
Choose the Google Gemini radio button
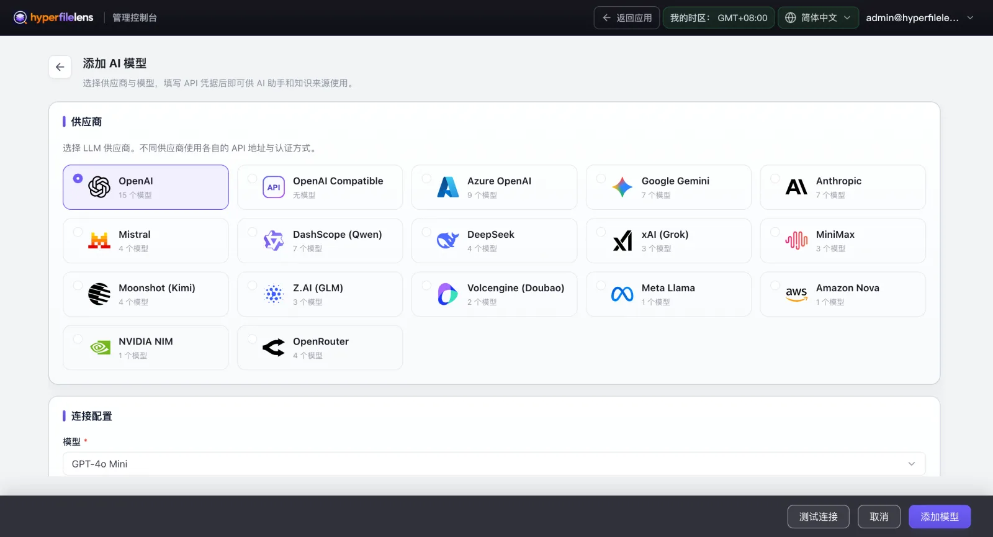pos(601,179)
